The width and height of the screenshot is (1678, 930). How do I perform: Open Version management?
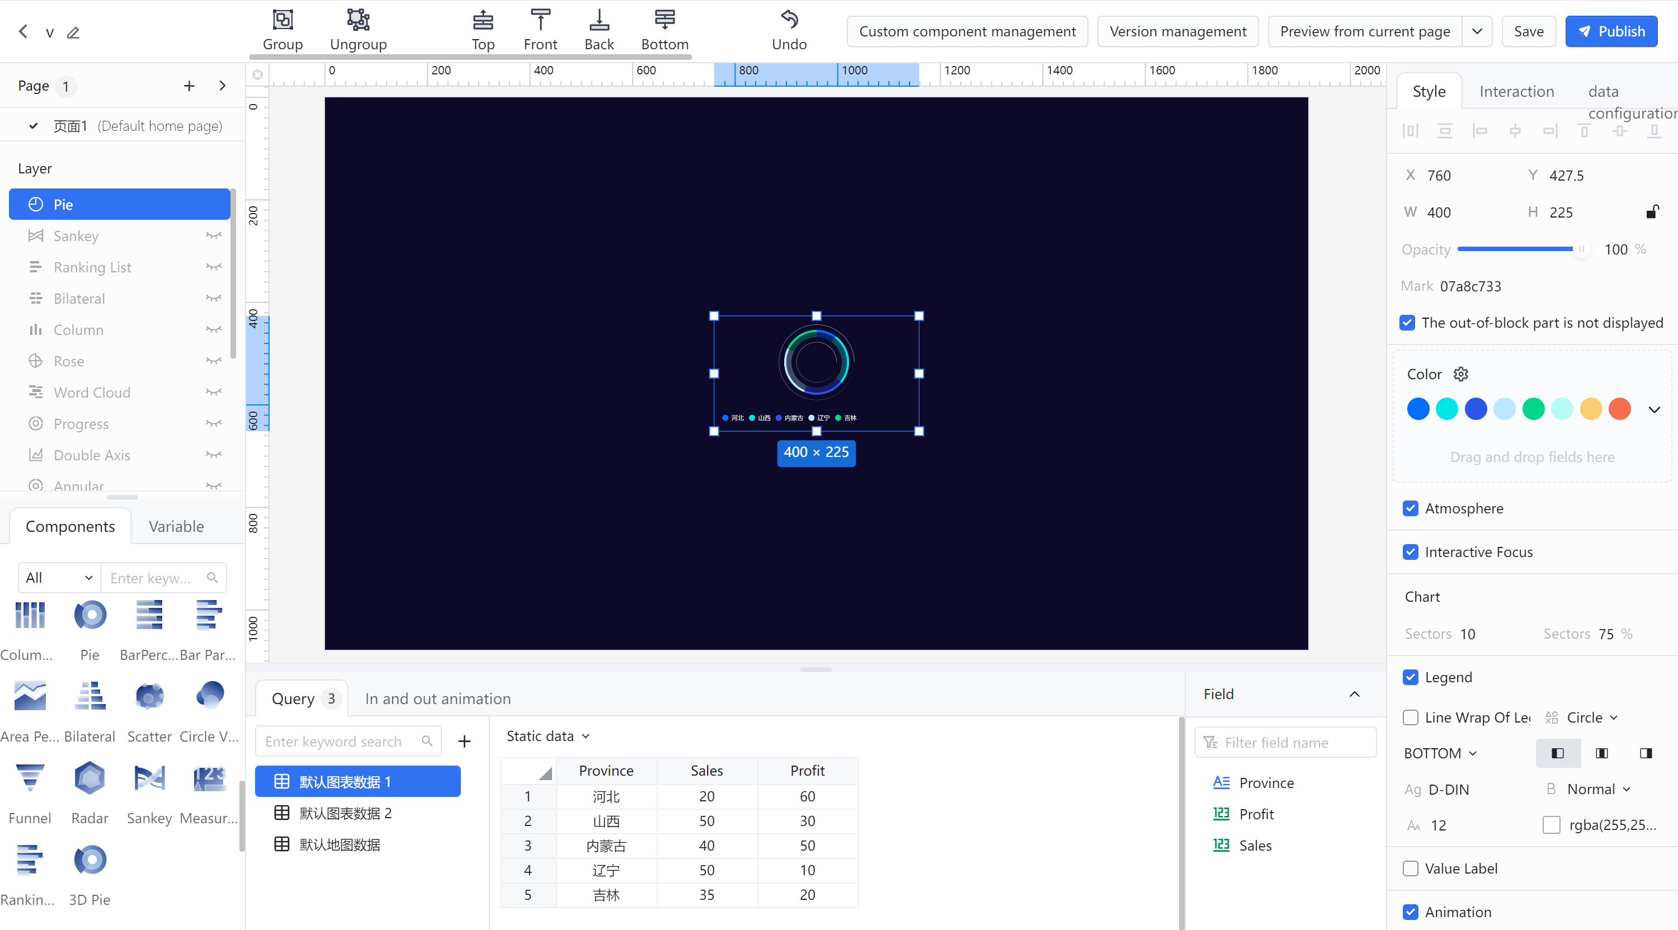pos(1177,31)
